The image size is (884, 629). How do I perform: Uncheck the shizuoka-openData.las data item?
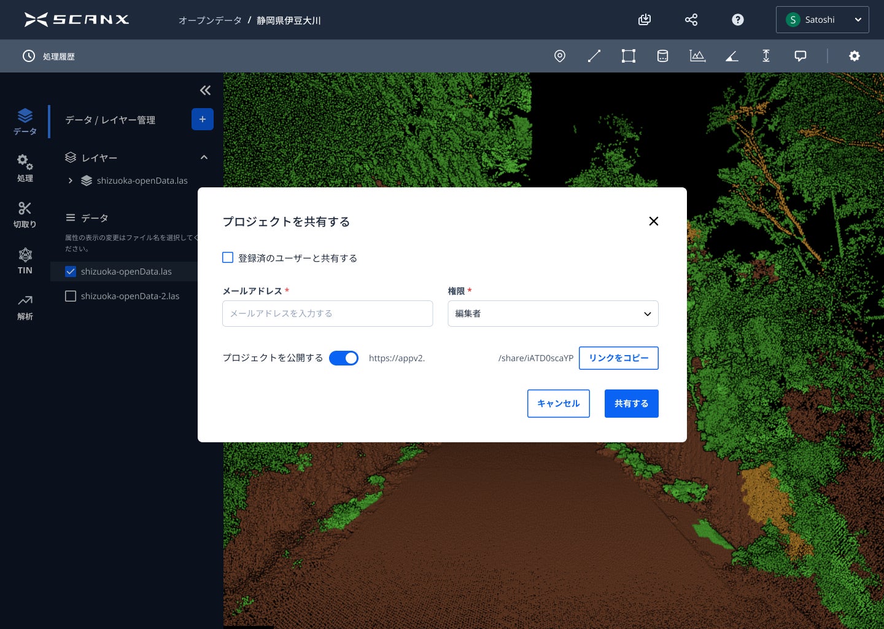71,271
